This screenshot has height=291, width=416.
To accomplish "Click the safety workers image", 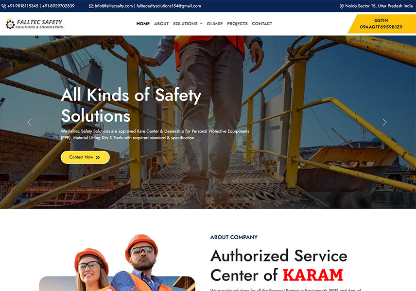I will pyautogui.click(x=117, y=263).
